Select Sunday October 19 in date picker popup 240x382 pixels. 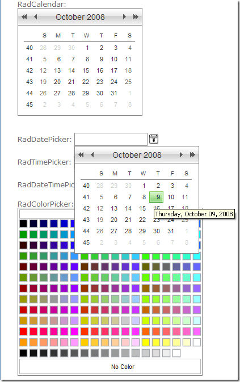[x=100, y=220]
